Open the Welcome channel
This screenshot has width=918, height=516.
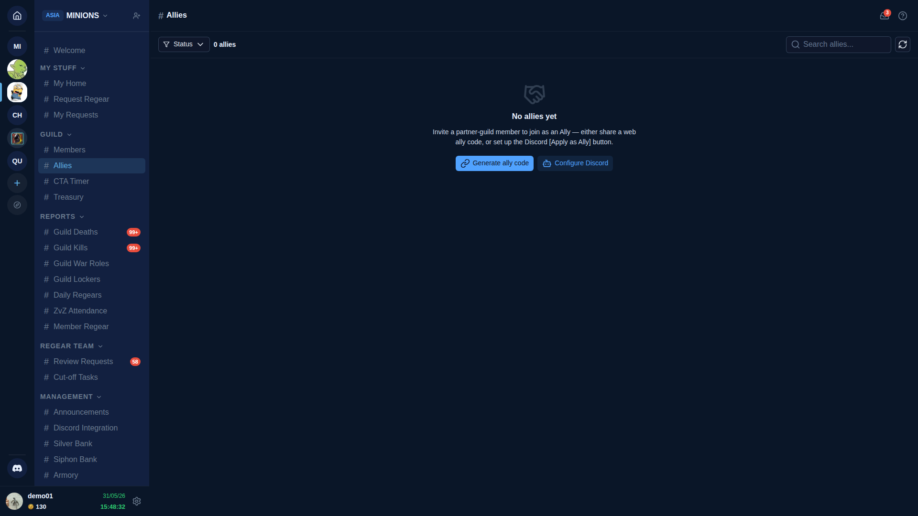92,51
